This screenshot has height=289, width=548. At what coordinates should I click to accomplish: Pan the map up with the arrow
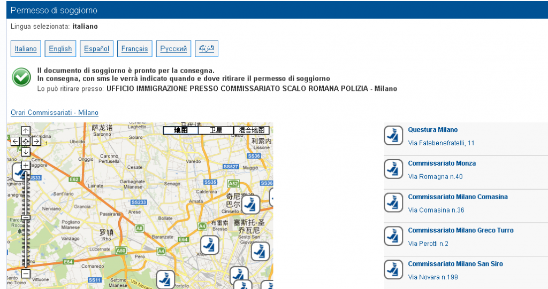pos(26,130)
